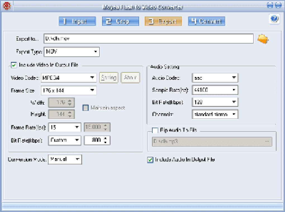The width and height of the screenshot is (285, 212).
Task: Go to the Crop step tab
Action: [x=120, y=21]
